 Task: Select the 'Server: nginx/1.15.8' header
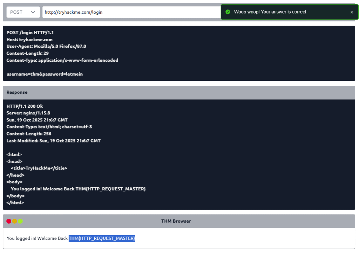click(x=28, y=113)
